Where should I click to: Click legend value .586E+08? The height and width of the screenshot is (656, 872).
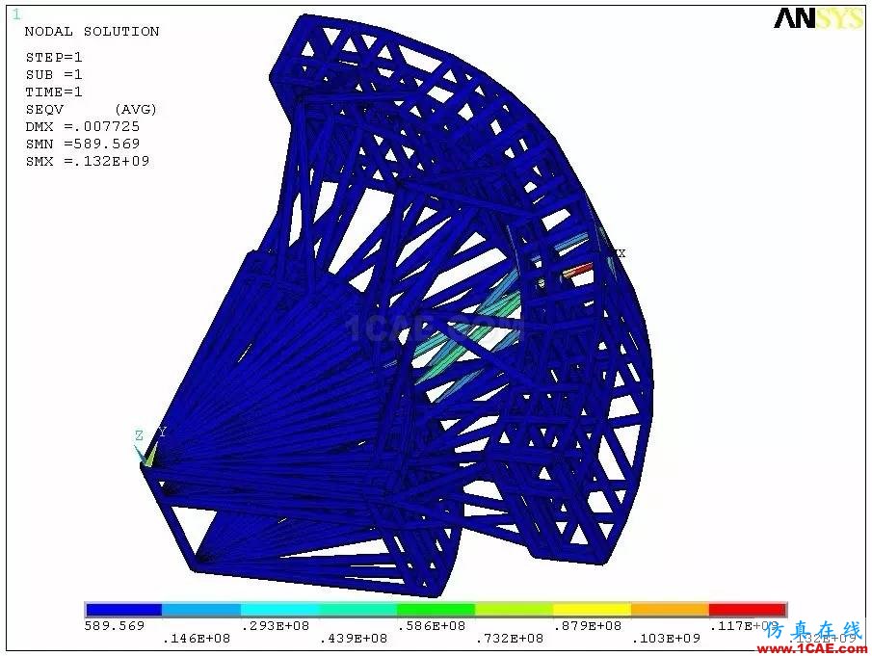(432, 626)
